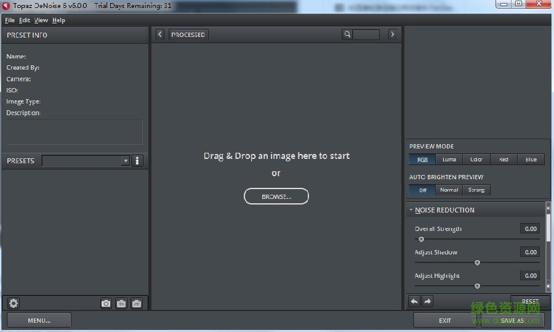
Task: Select Red preview mode
Action: [504, 160]
